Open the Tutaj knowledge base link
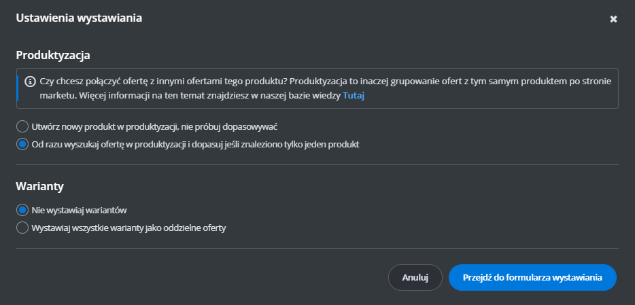This screenshot has width=635, height=305. 354,96
